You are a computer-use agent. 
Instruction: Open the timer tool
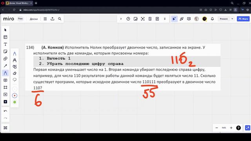click(128, 19)
